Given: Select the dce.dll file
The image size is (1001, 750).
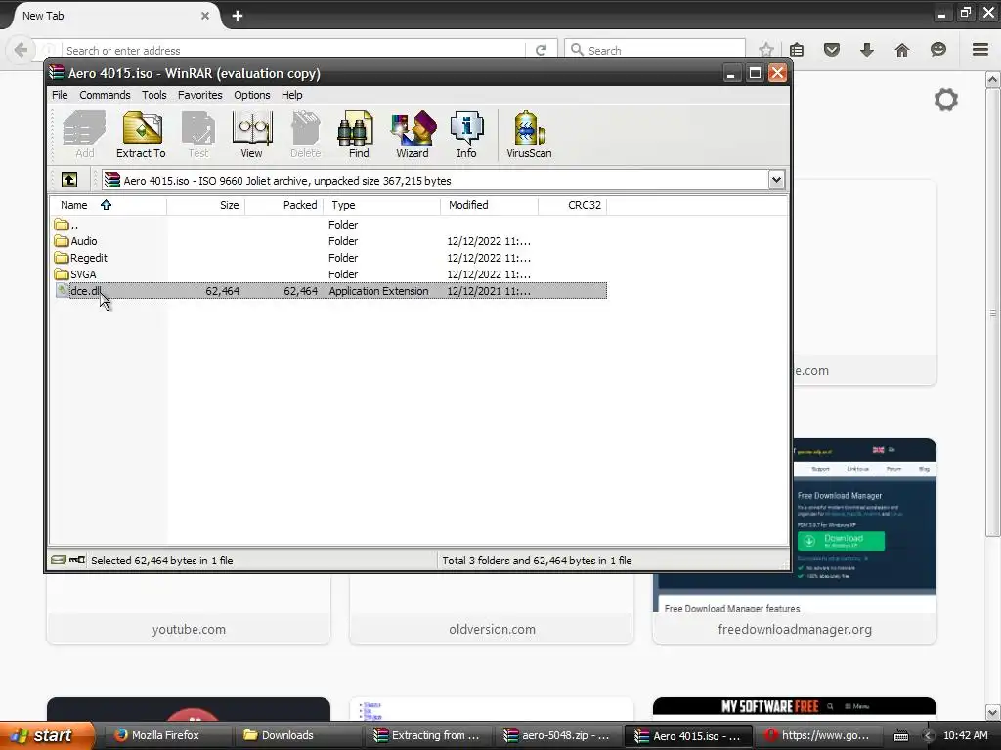Looking at the screenshot, I should pyautogui.click(x=328, y=291).
